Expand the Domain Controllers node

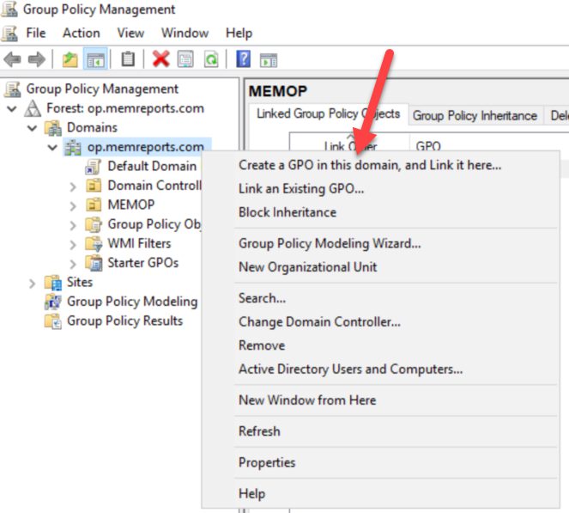pyautogui.click(x=73, y=186)
